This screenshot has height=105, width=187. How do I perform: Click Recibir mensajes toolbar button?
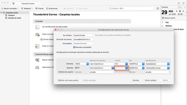pyautogui.click(x=9, y=8)
